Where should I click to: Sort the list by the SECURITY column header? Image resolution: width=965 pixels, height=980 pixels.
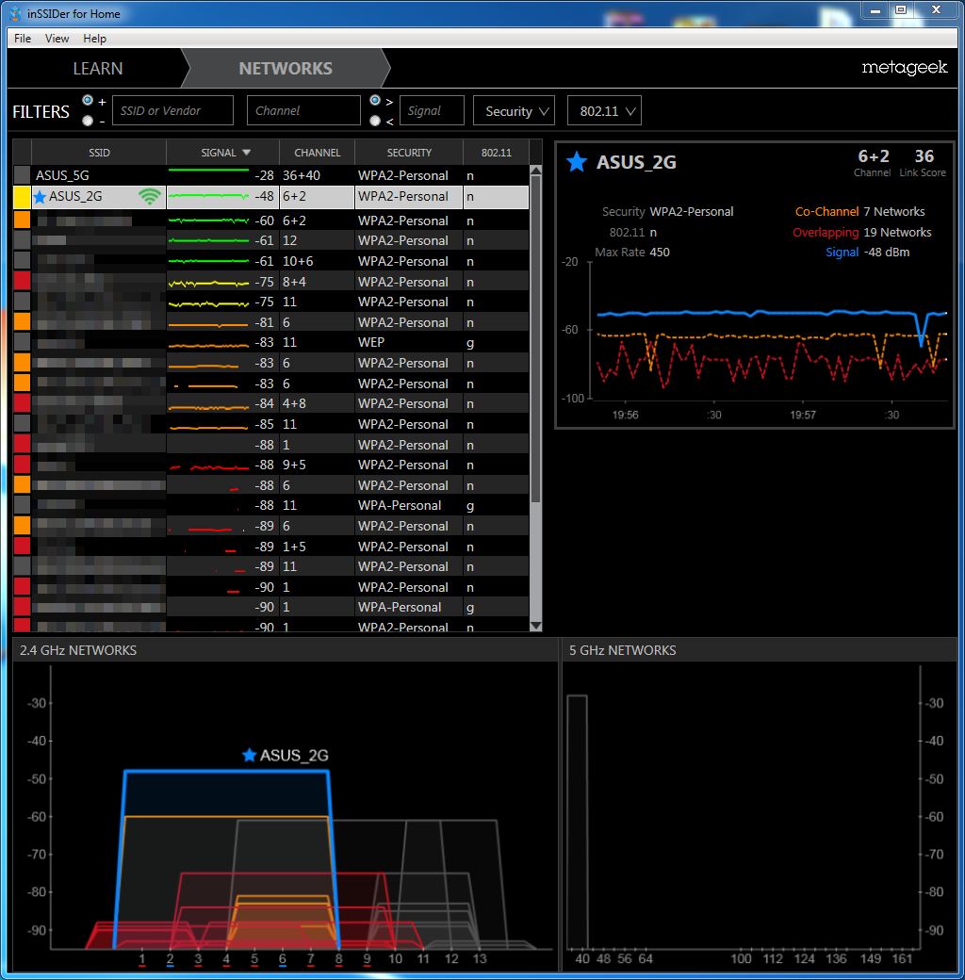point(409,153)
